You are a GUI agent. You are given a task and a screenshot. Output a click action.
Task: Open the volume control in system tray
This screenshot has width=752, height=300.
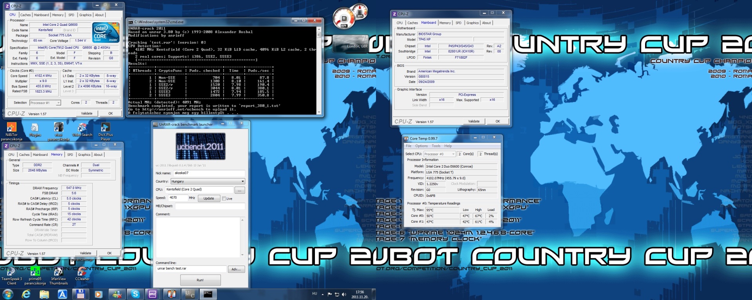point(344,294)
